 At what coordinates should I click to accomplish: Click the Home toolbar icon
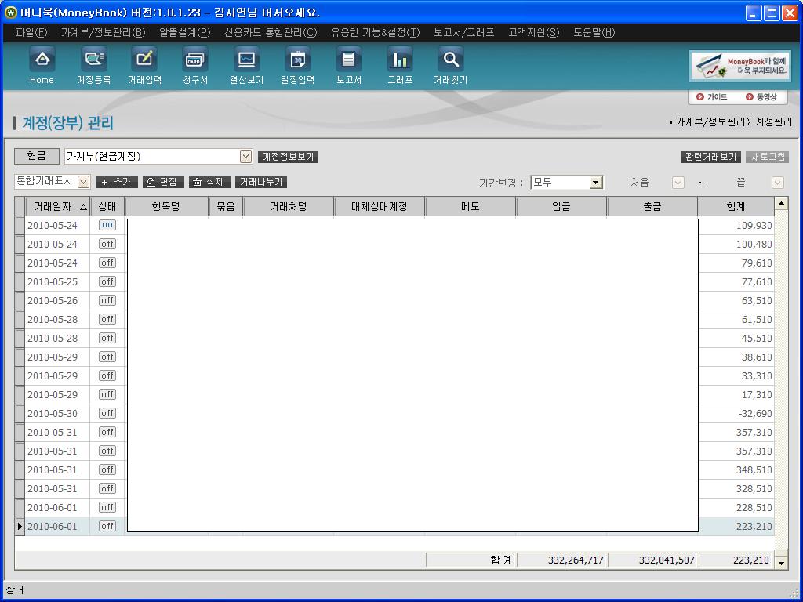click(x=42, y=60)
